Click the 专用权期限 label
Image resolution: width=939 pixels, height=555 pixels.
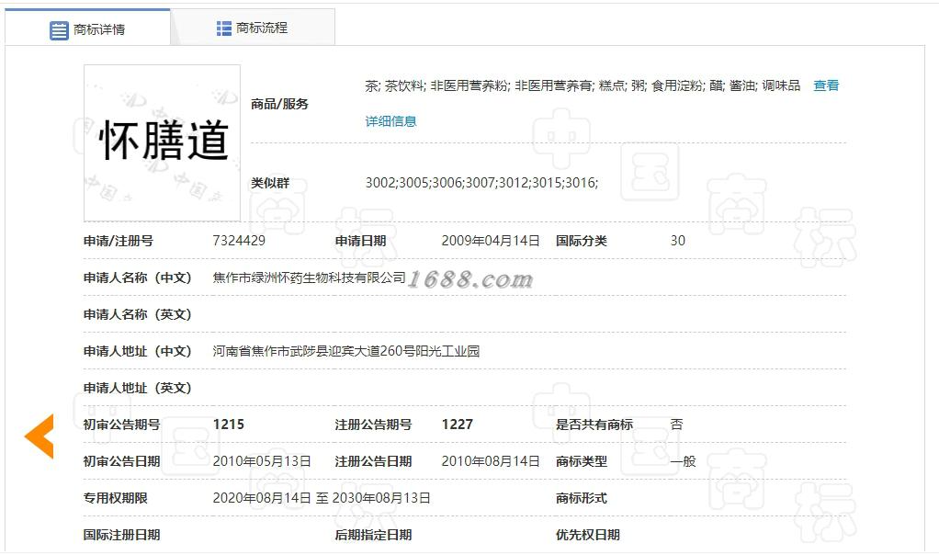(x=115, y=498)
